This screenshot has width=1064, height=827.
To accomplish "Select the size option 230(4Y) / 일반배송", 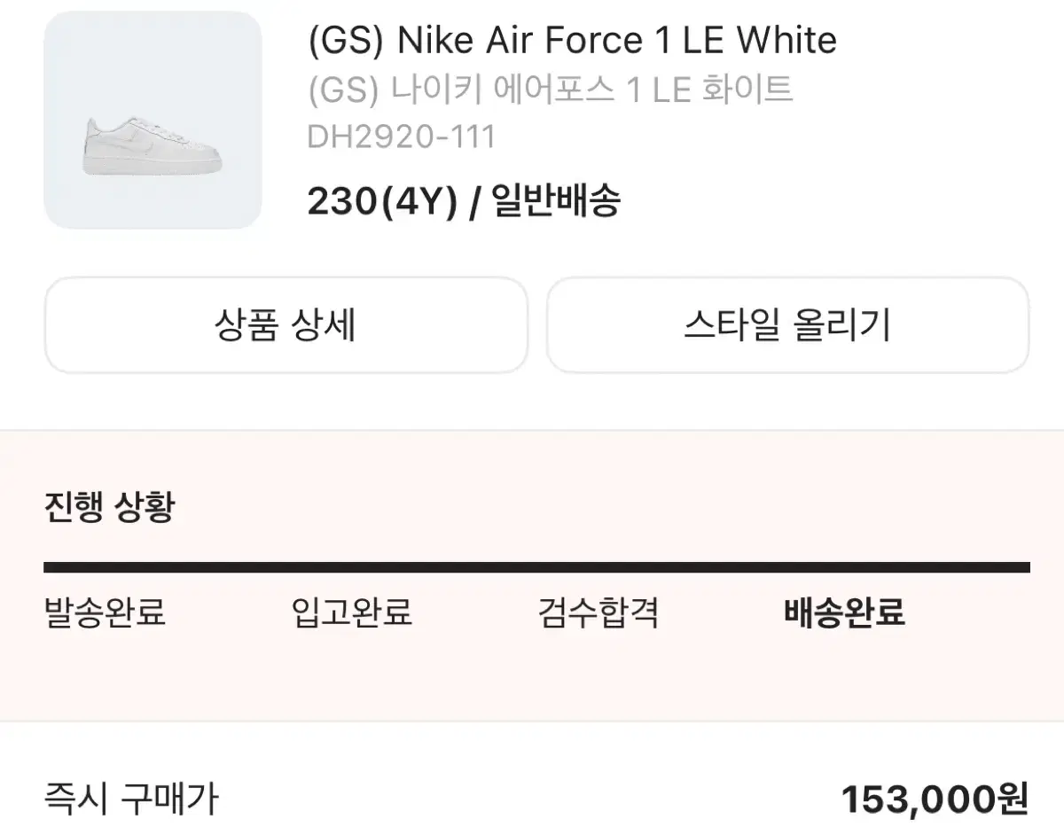I will click(465, 200).
